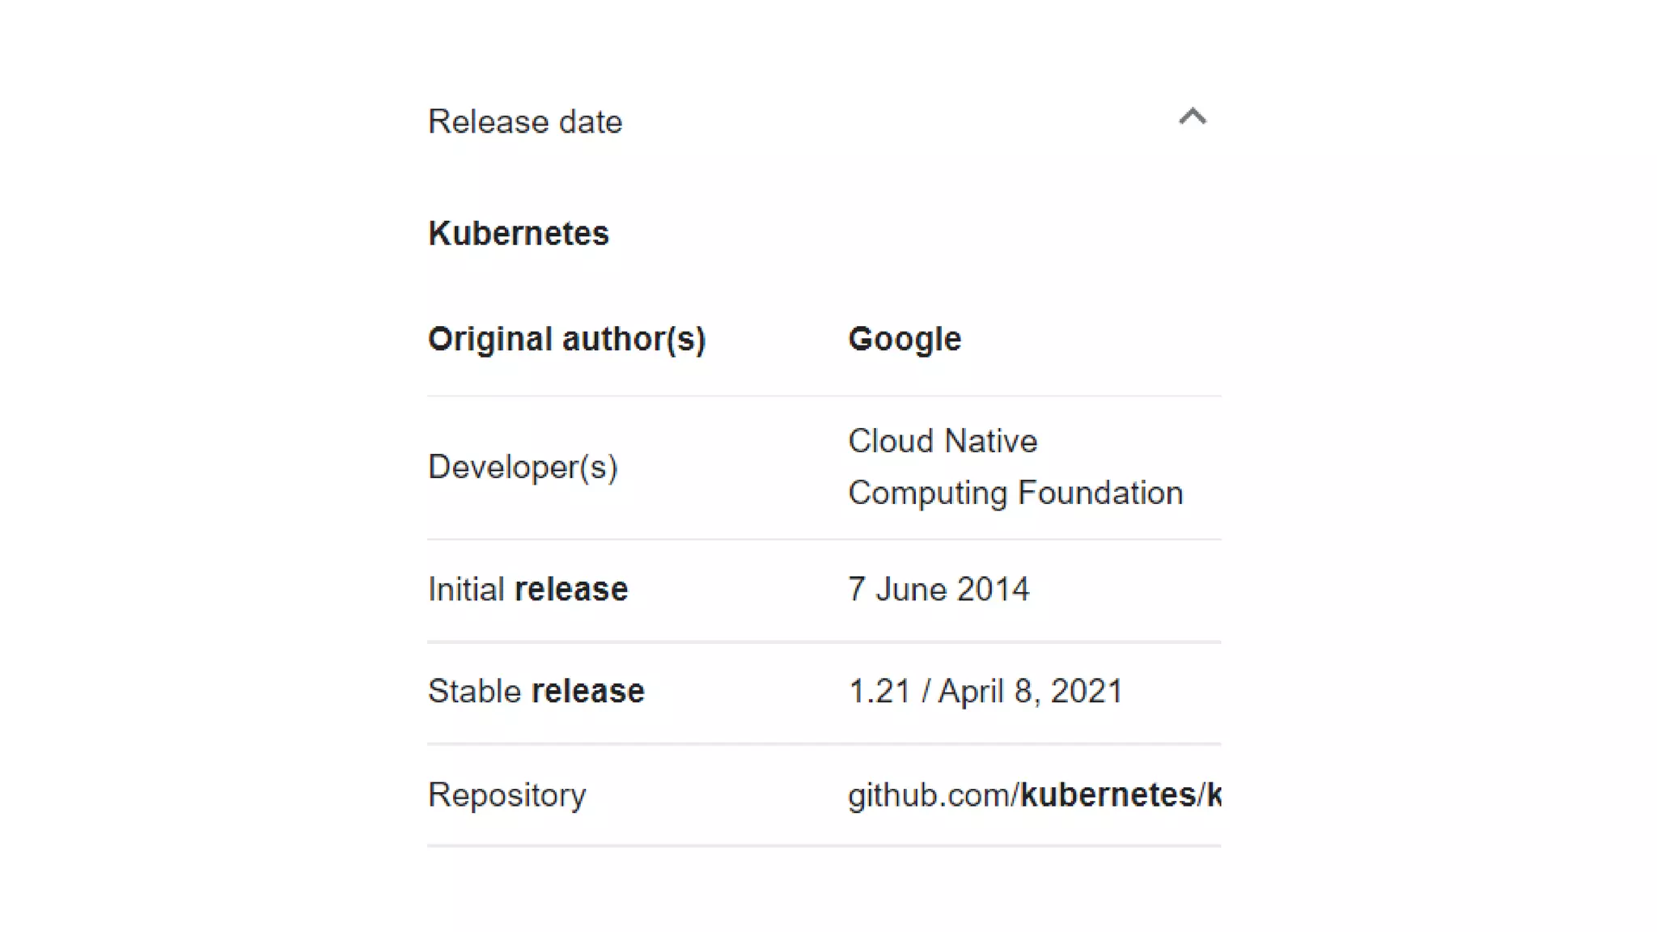This screenshot has height=932, width=1657.
Task: Click the Stable release label
Action: point(536,692)
